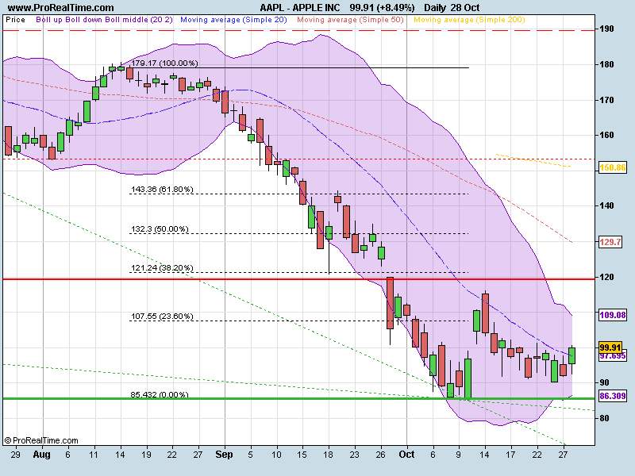
Task: Click the last green candlestick at 99.91
Action: click(x=571, y=355)
